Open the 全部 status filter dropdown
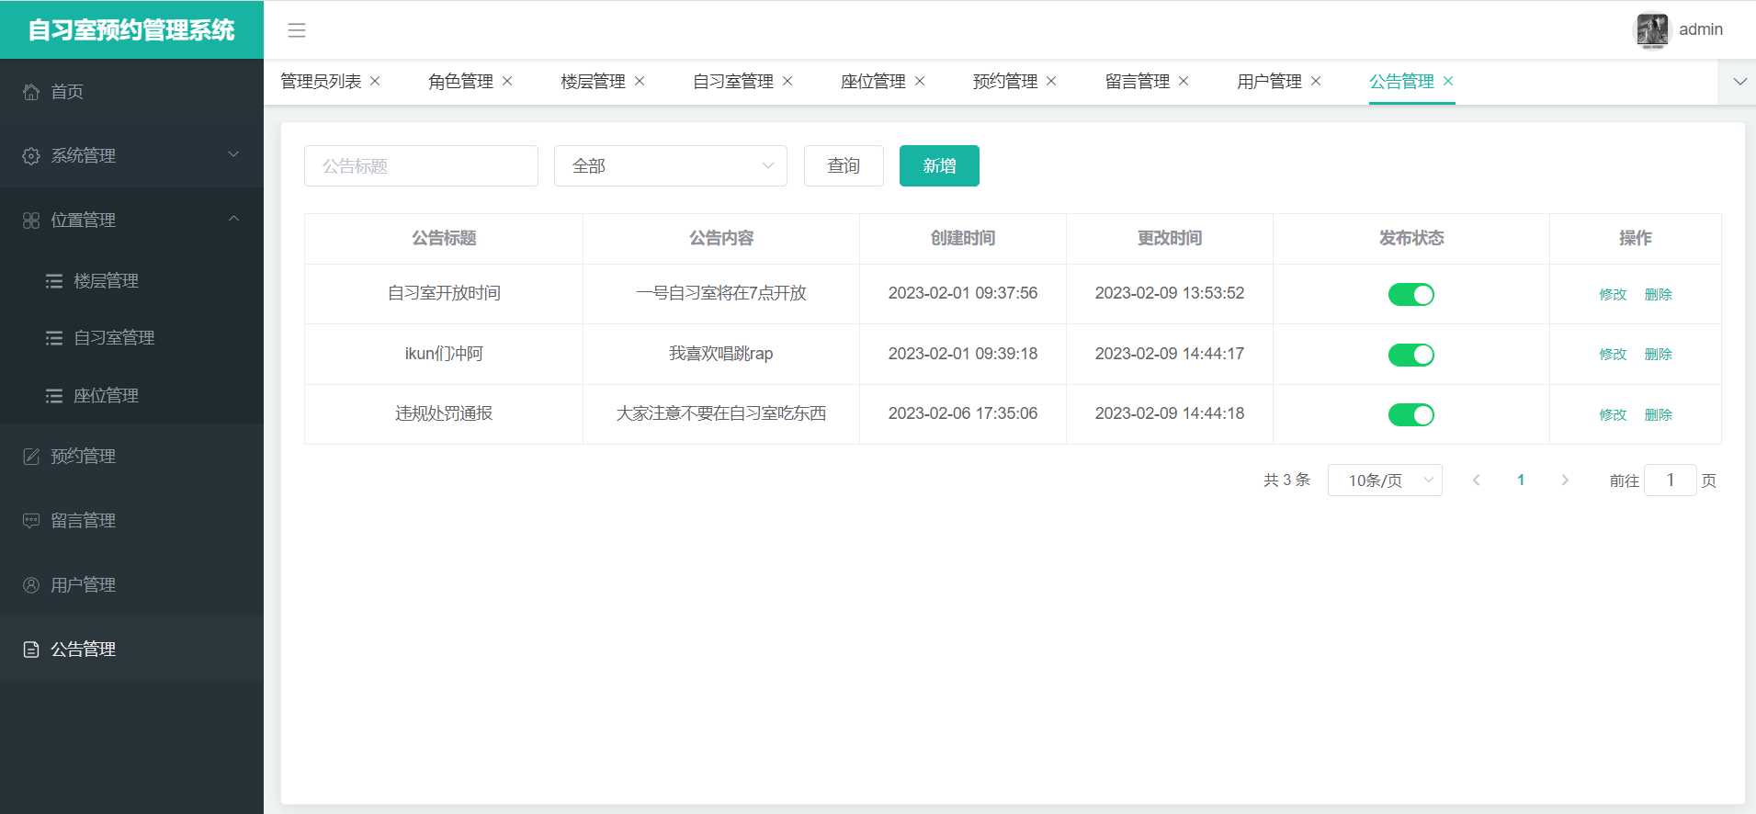Image resolution: width=1756 pixels, height=814 pixels. tap(671, 166)
